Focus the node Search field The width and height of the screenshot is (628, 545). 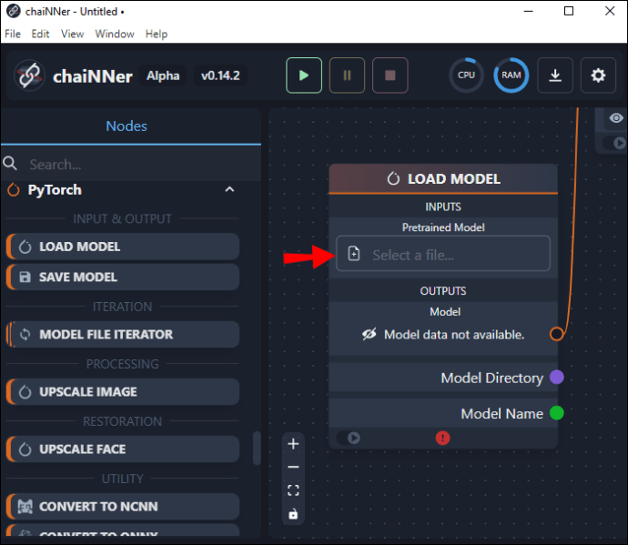(142, 164)
